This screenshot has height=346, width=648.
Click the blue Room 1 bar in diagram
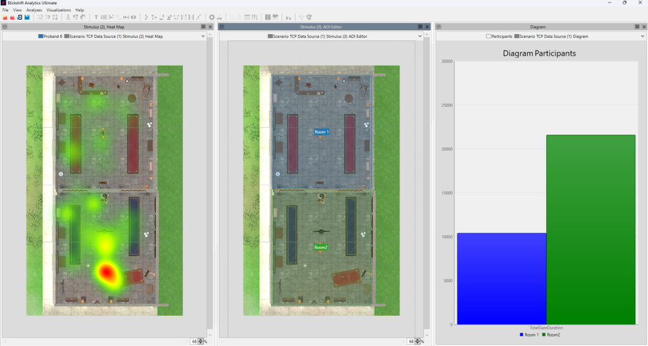point(501,278)
